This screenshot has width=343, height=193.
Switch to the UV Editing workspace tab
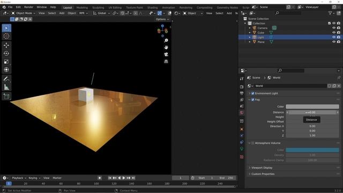click(x=115, y=8)
